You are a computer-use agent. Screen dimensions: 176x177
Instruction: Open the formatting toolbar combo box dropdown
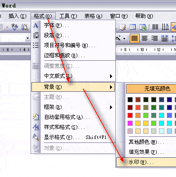[x=28, y=38]
